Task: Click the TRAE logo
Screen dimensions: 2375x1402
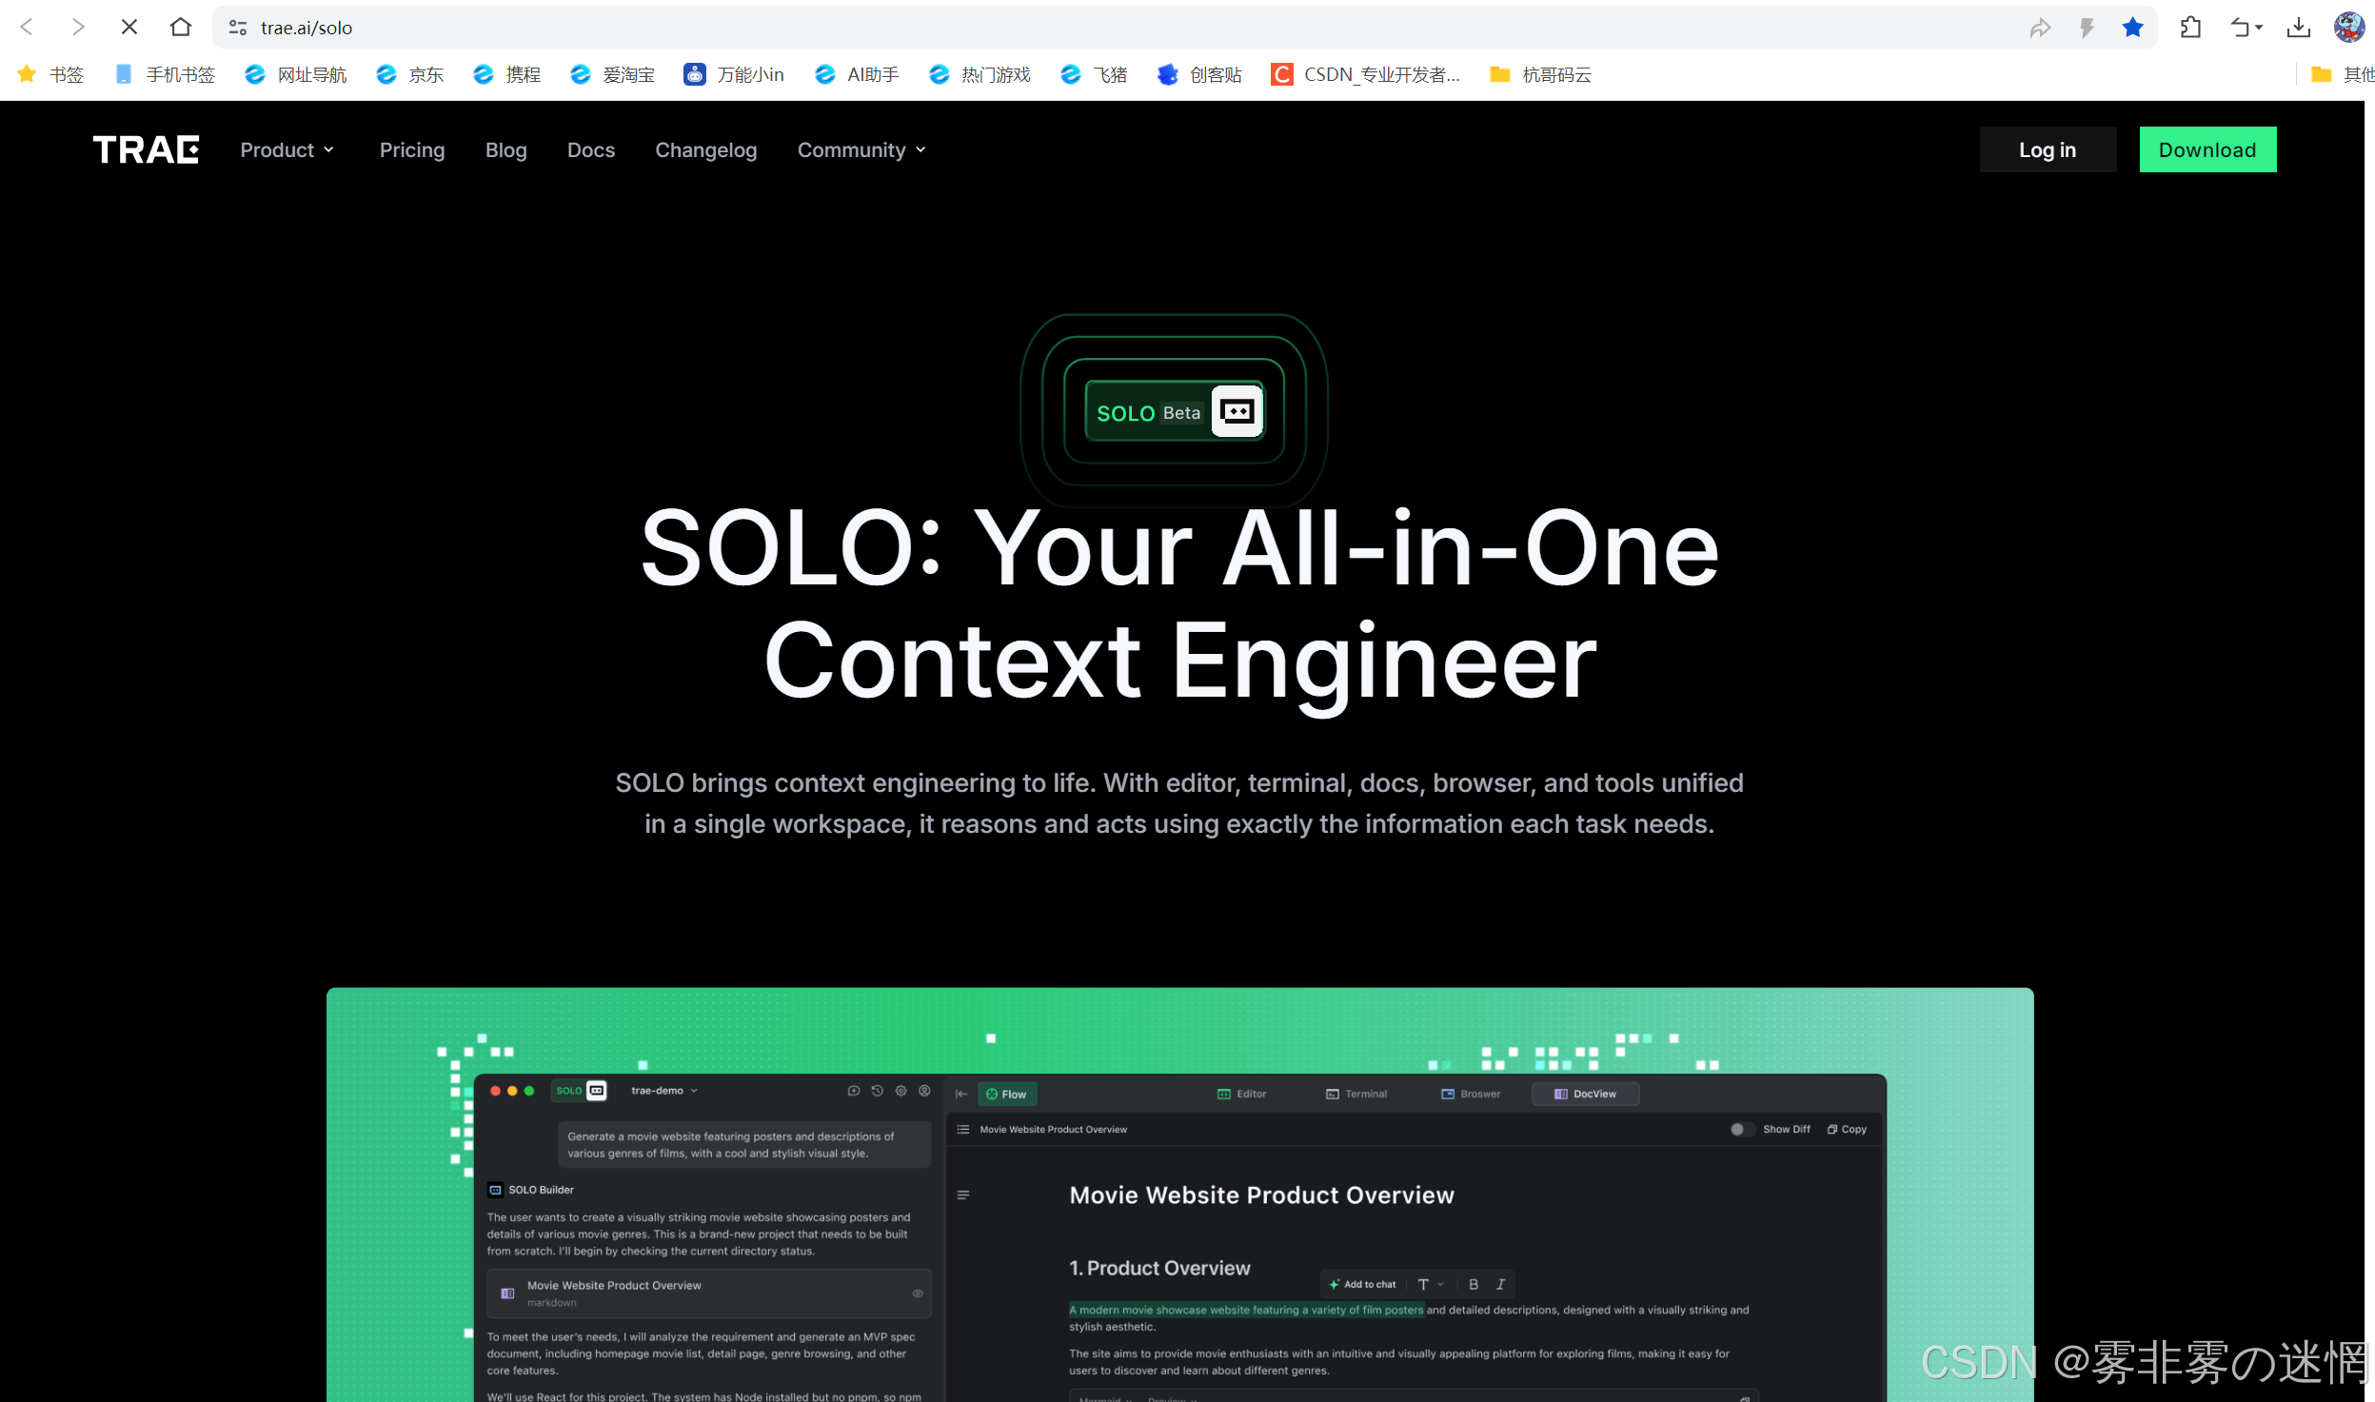Action: tap(146, 149)
